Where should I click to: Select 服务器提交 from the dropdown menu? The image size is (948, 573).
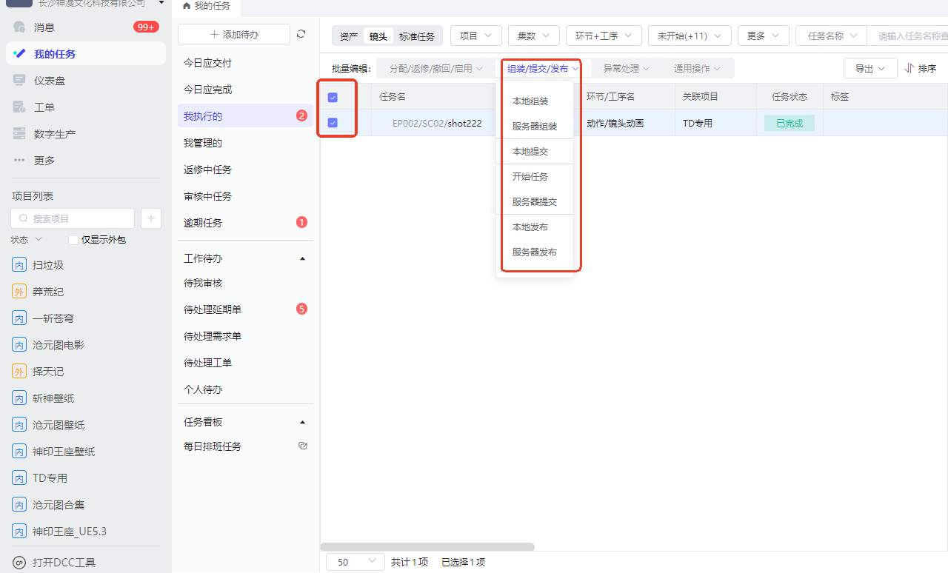[x=534, y=202]
